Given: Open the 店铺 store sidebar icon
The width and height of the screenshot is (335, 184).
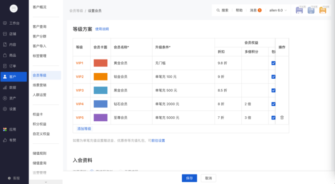Looking at the screenshot, I should point(5,34).
